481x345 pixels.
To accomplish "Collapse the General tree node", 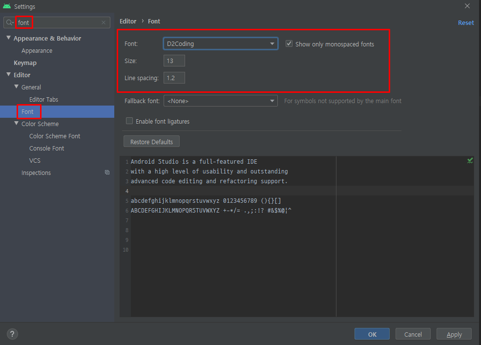I will pyautogui.click(x=17, y=86).
